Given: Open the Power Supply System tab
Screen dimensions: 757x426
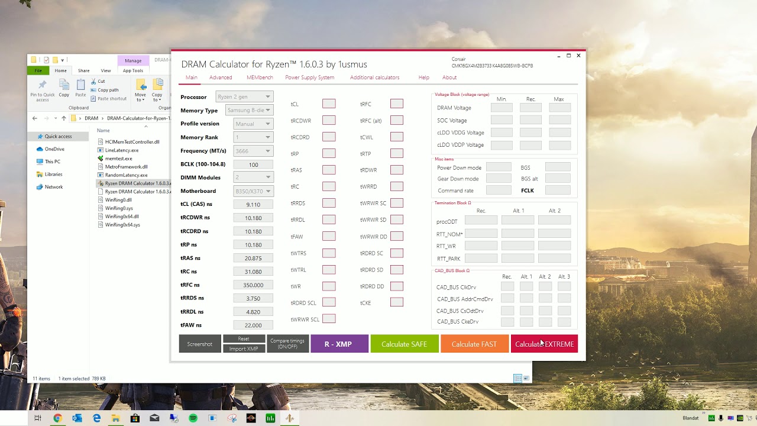Looking at the screenshot, I should pos(309,78).
